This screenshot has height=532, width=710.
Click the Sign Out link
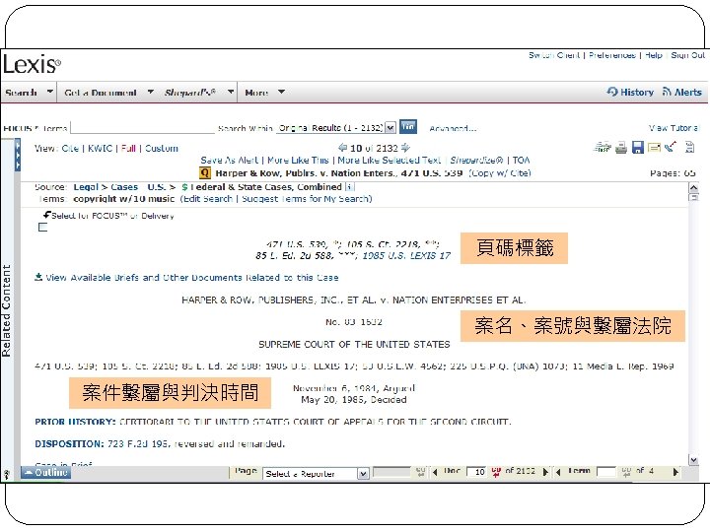pyautogui.click(x=688, y=55)
